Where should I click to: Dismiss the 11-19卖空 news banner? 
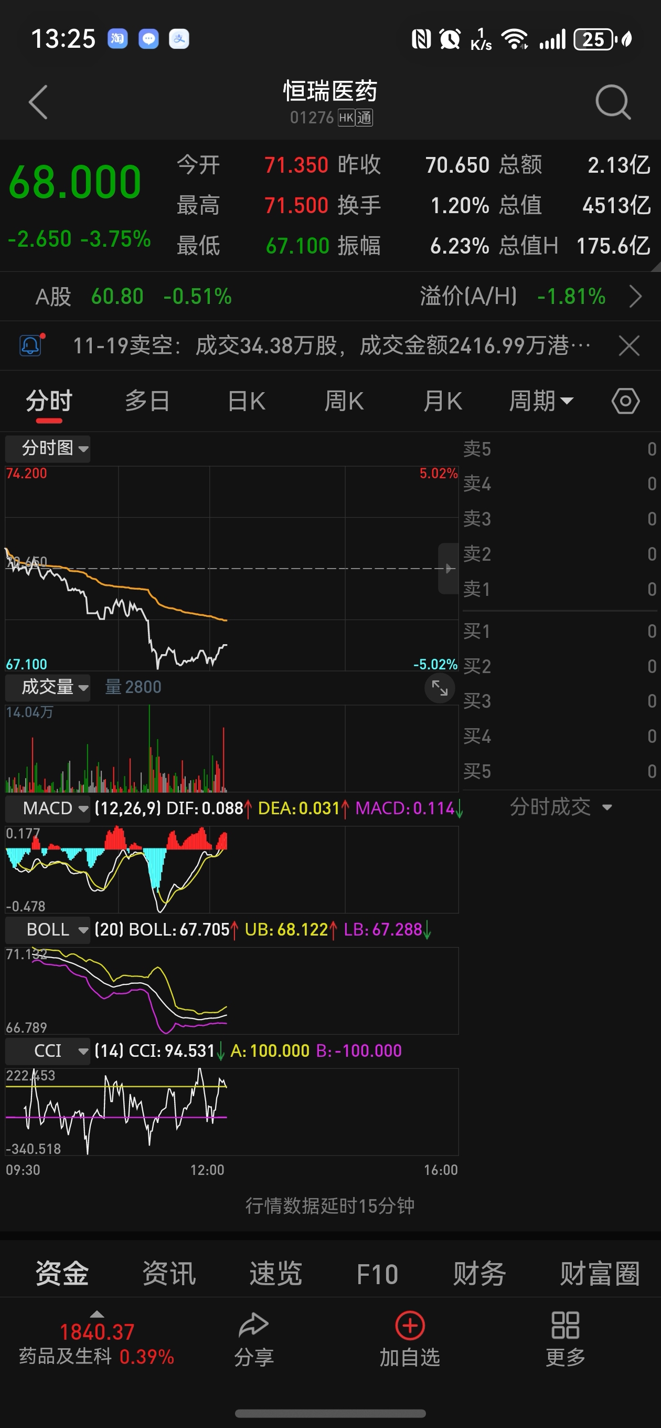(x=629, y=346)
